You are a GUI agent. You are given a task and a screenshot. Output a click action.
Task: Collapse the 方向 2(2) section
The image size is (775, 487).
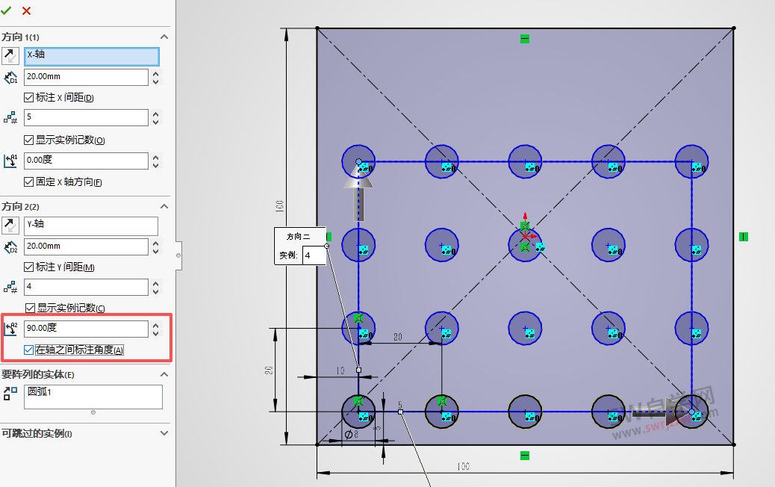tap(164, 206)
